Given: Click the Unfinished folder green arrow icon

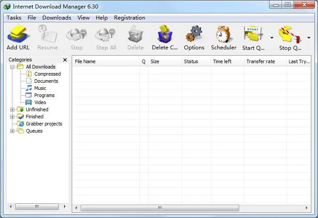Looking at the screenshot, I should 20,109.
